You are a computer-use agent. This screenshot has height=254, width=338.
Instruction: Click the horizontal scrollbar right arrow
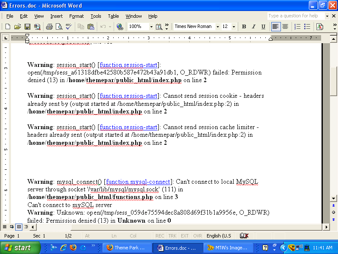[326, 227]
